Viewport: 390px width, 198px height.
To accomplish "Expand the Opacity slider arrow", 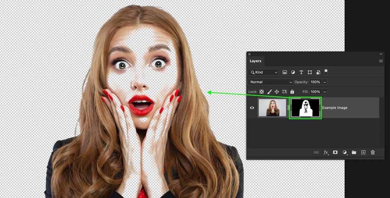I will [325, 82].
